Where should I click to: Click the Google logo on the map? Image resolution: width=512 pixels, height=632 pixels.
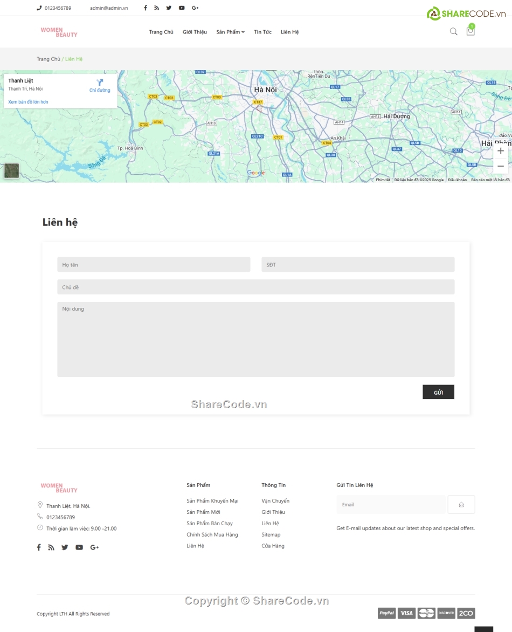(256, 173)
